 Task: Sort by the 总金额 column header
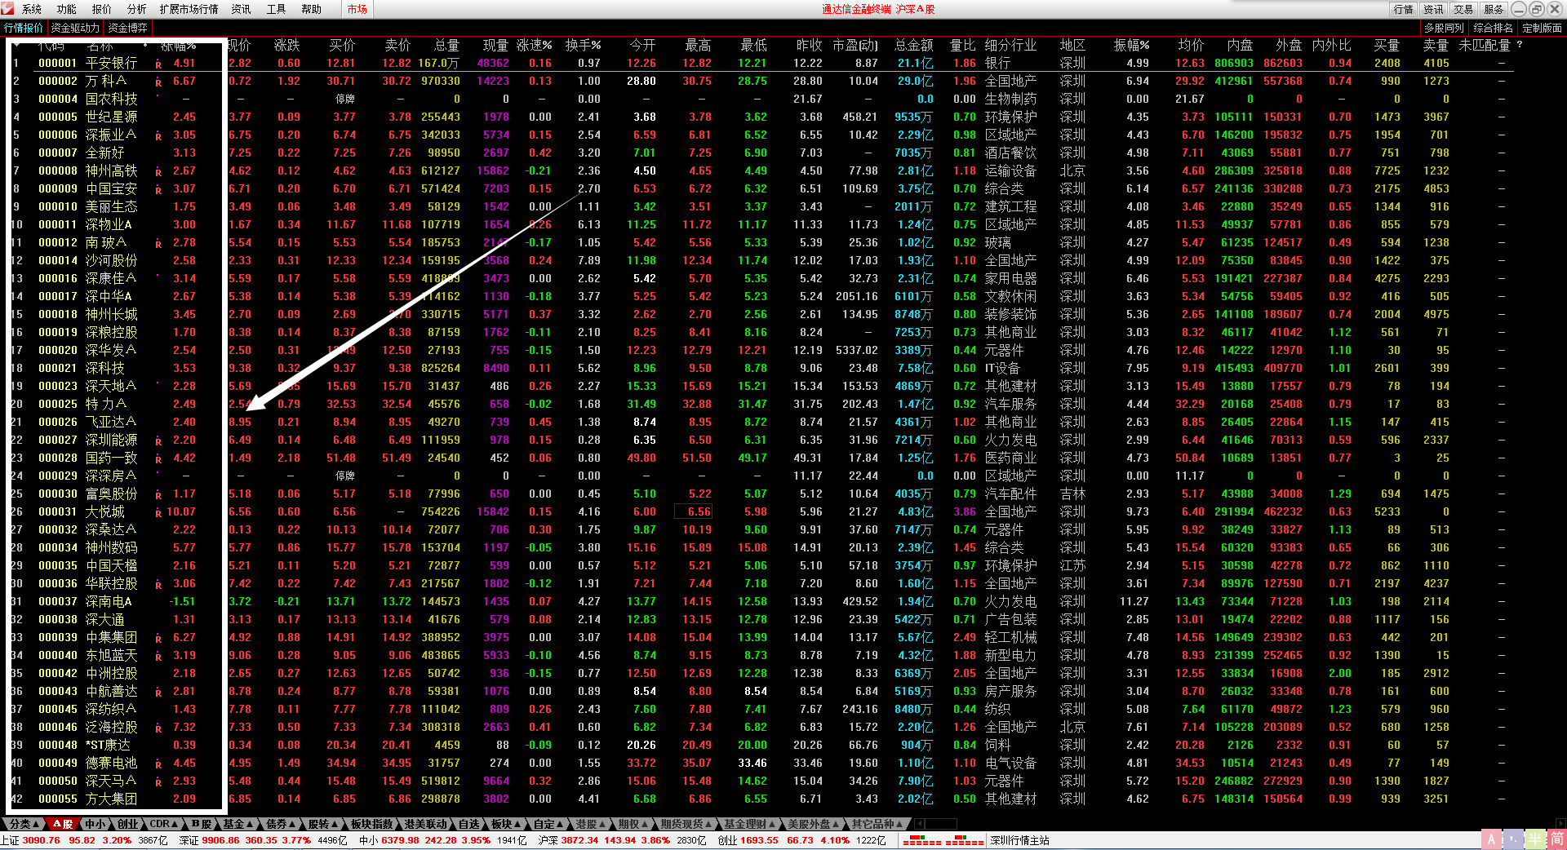pos(914,46)
